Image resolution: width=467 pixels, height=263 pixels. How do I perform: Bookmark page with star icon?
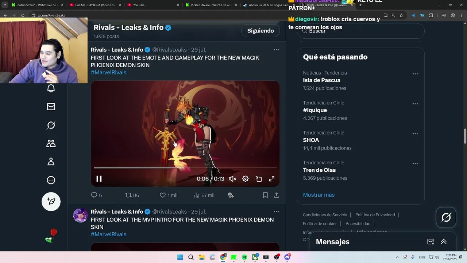(x=401, y=15)
